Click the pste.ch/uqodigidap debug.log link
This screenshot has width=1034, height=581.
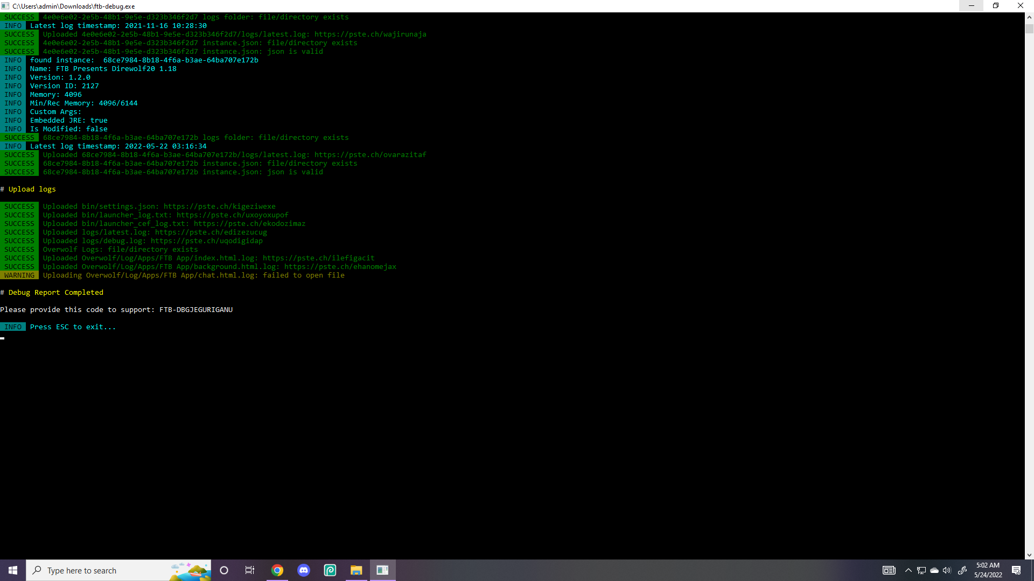(207, 241)
